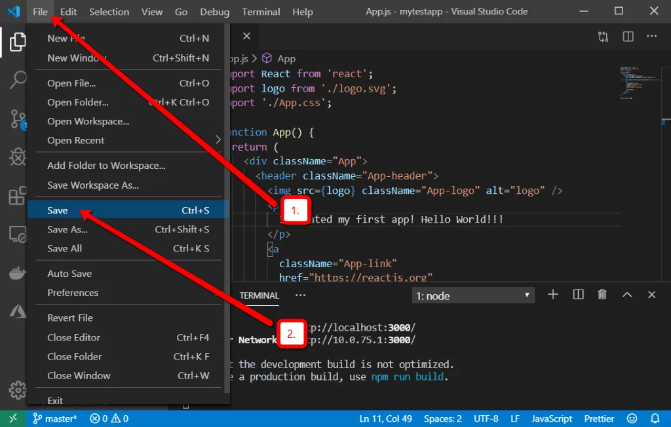
Task: Open the Terminal menu in menu bar
Action: (x=261, y=12)
